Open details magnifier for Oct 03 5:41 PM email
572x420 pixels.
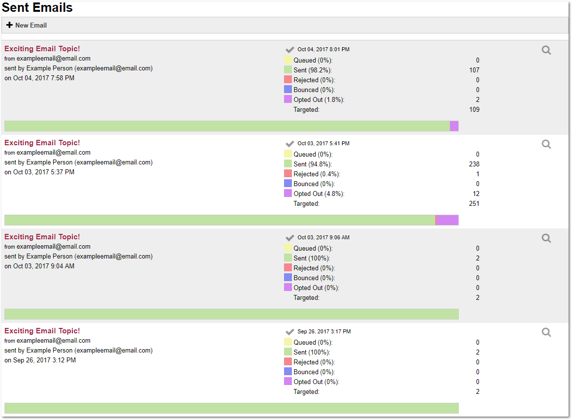tap(546, 144)
